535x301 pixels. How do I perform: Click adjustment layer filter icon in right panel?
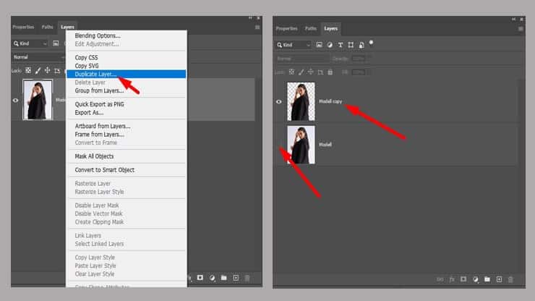[x=330, y=45]
